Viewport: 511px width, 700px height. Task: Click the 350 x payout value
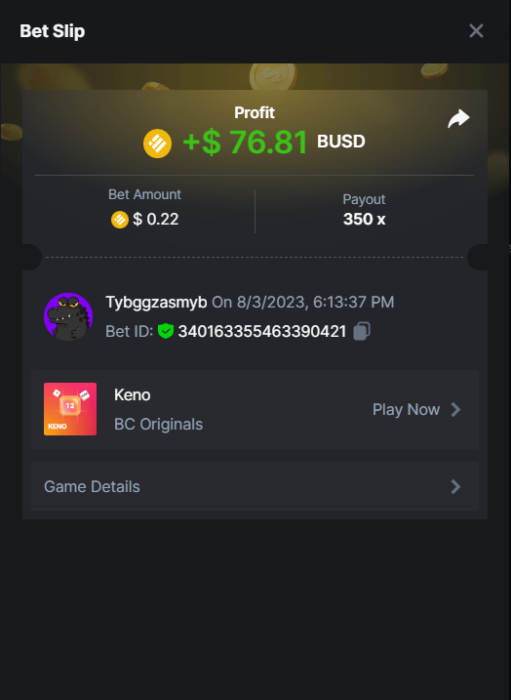(x=364, y=220)
